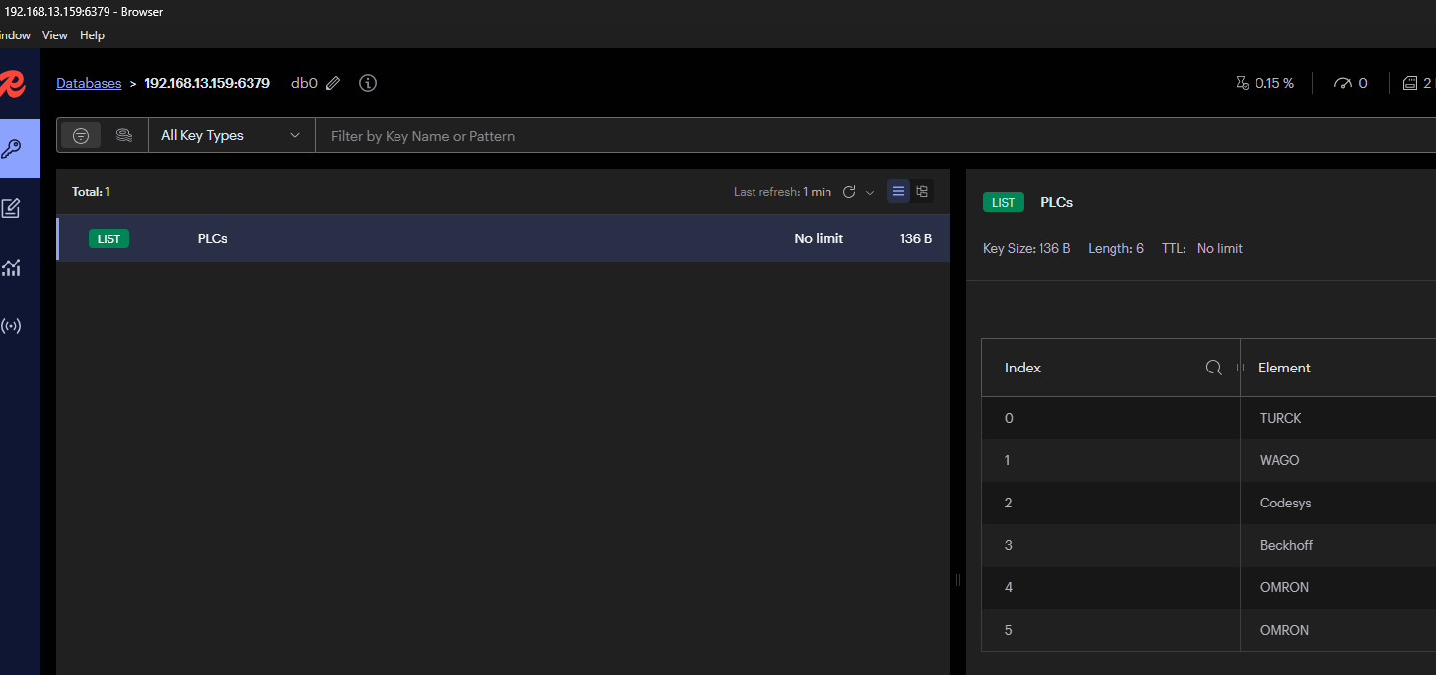Open the Help menu

tap(92, 35)
